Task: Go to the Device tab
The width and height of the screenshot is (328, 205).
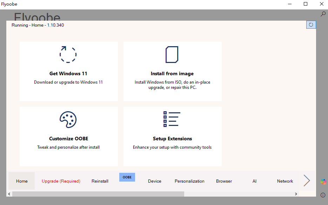Action: tap(155, 181)
